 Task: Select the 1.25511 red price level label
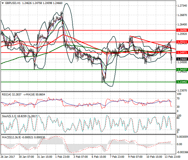coord(182,42)
